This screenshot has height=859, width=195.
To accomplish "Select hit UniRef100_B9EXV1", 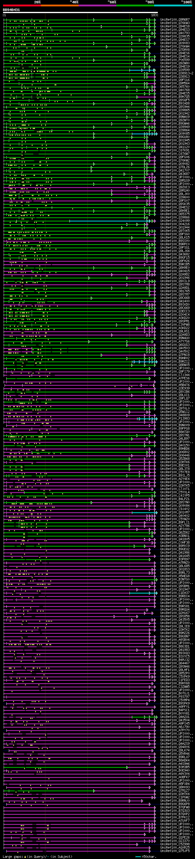I will tap(175, 465).
